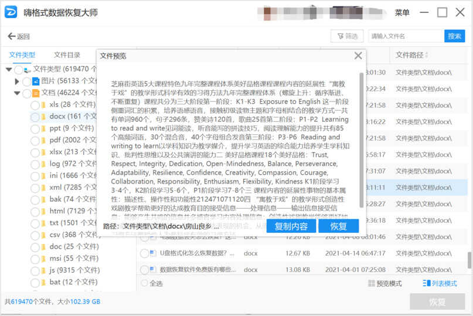
Task: Collapse the 文件类型 root tree node
Action: point(9,69)
